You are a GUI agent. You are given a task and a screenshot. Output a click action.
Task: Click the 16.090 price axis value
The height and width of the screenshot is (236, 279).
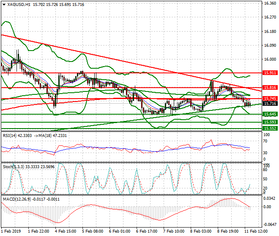[x=270, y=46]
